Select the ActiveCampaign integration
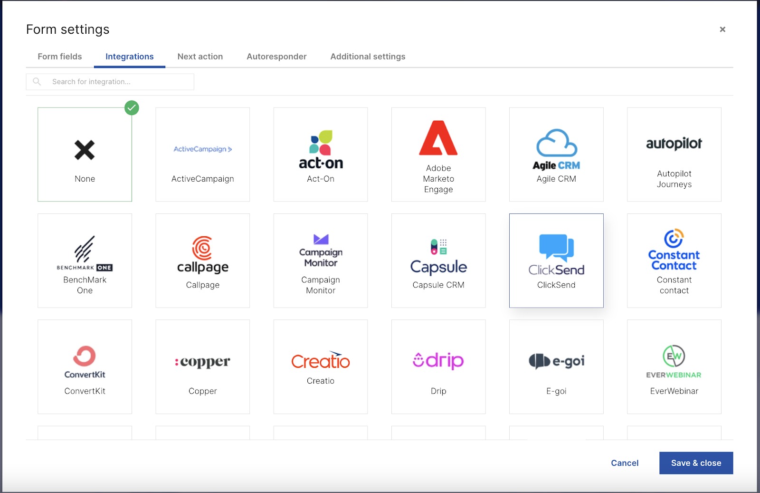This screenshot has height=493, width=760. click(202, 155)
